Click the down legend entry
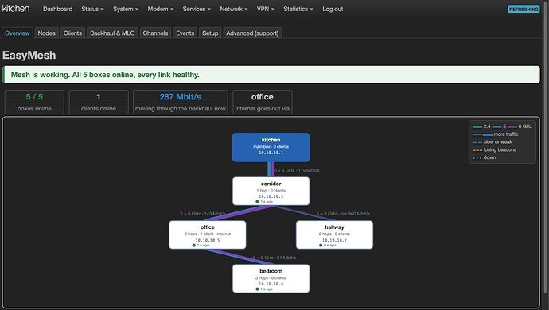This screenshot has height=310, width=549. coord(485,157)
